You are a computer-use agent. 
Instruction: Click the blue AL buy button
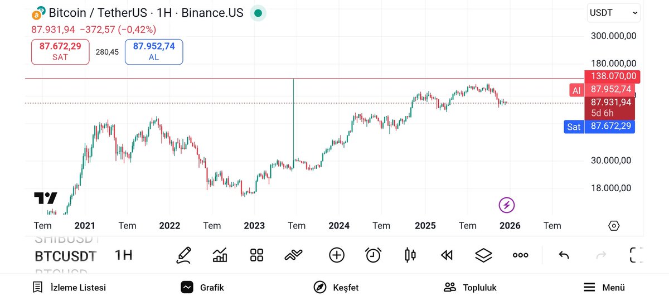[154, 52]
